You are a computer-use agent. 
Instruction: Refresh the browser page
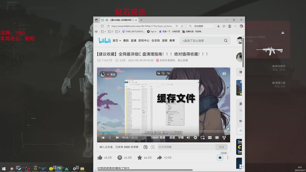(x=102, y=26)
